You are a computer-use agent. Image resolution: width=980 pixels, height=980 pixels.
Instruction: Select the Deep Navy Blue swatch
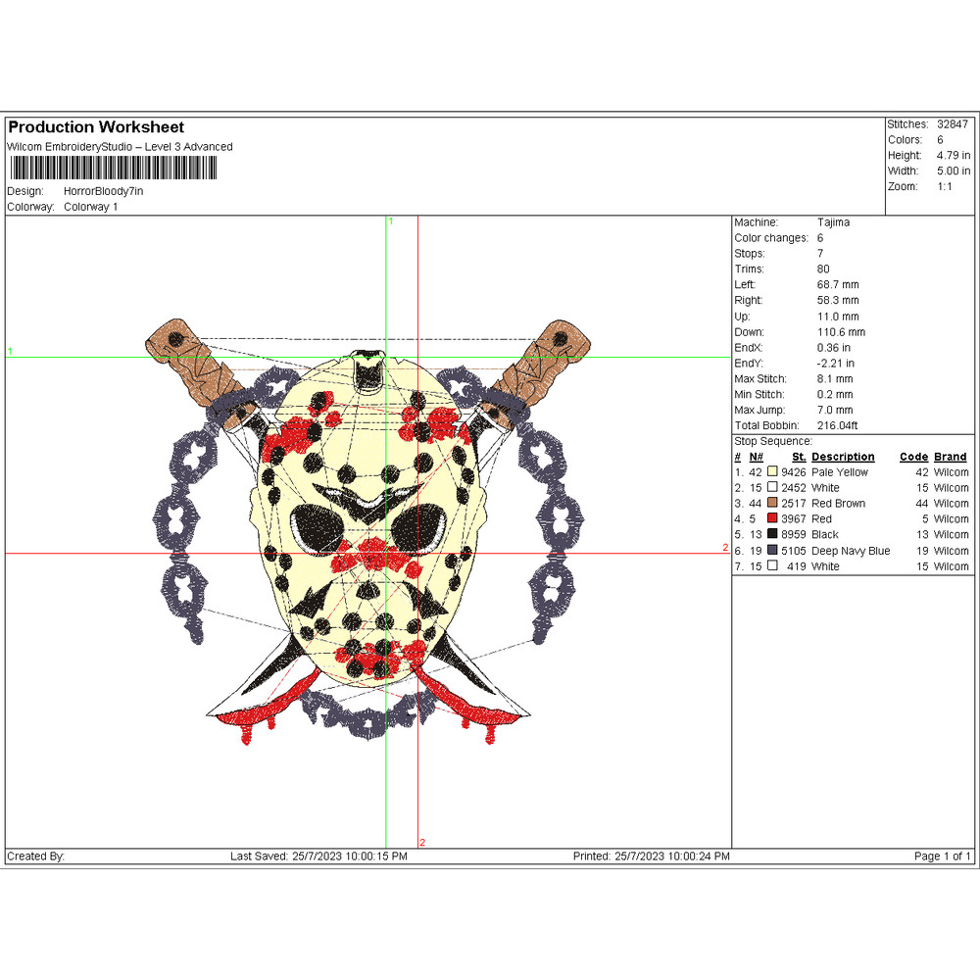(x=772, y=551)
